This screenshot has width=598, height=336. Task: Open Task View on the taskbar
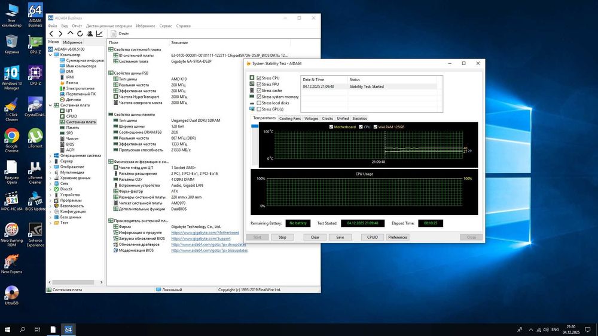(37, 329)
